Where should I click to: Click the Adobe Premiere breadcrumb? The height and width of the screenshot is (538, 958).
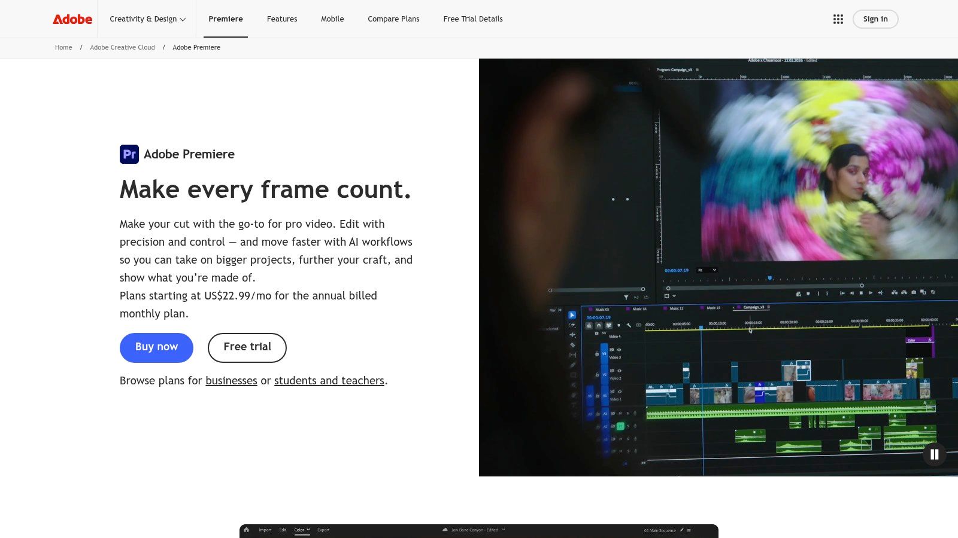[x=196, y=47]
